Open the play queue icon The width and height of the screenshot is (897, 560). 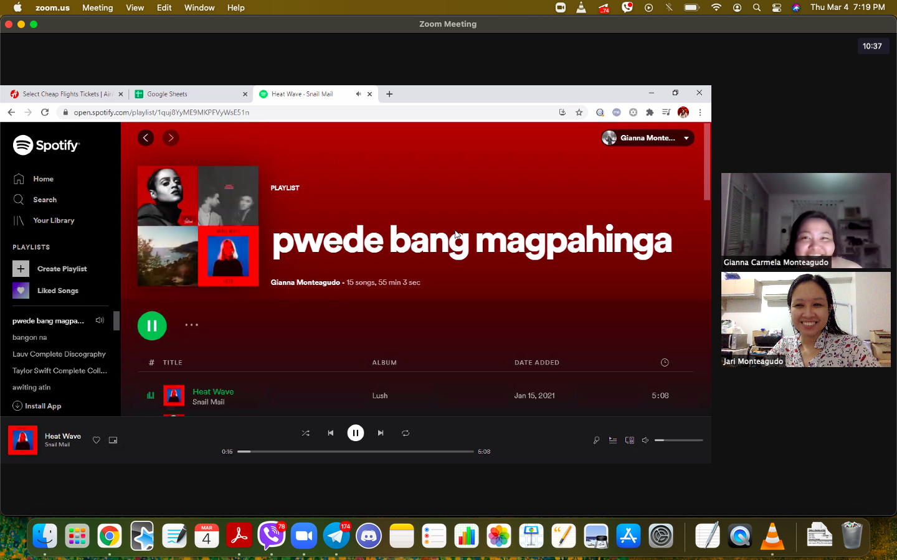(613, 441)
